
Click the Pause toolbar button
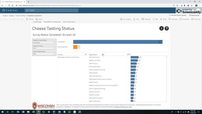tap(39, 19)
